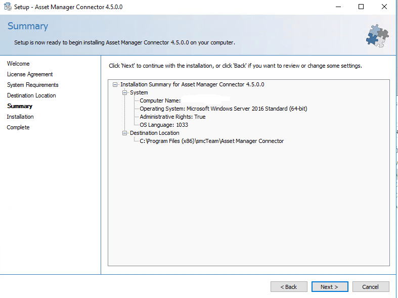Collapse the System tree node
This screenshot has height=298, width=398.
125,93
